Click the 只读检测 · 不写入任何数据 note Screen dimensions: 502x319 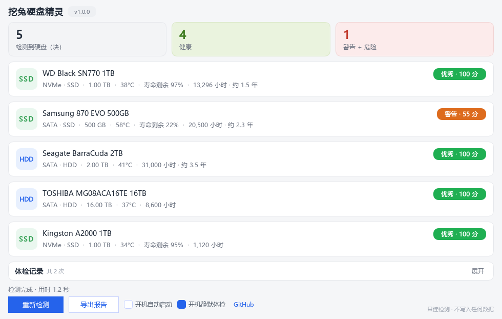(x=461, y=309)
